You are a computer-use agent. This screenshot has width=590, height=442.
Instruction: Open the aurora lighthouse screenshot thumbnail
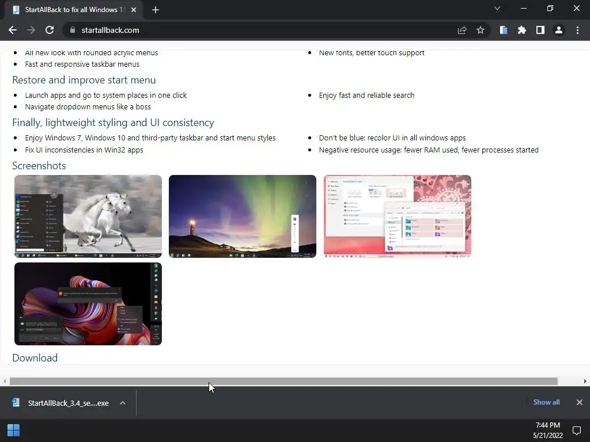(x=243, y=216)
